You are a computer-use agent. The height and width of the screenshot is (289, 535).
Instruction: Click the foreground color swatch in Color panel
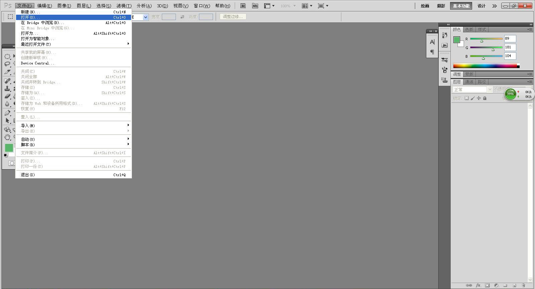pos(456,40)
